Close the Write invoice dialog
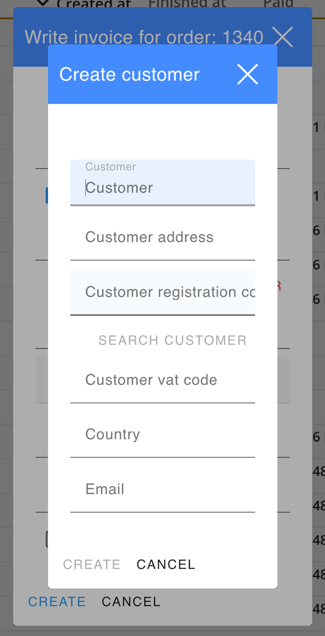 pos(283,37)
